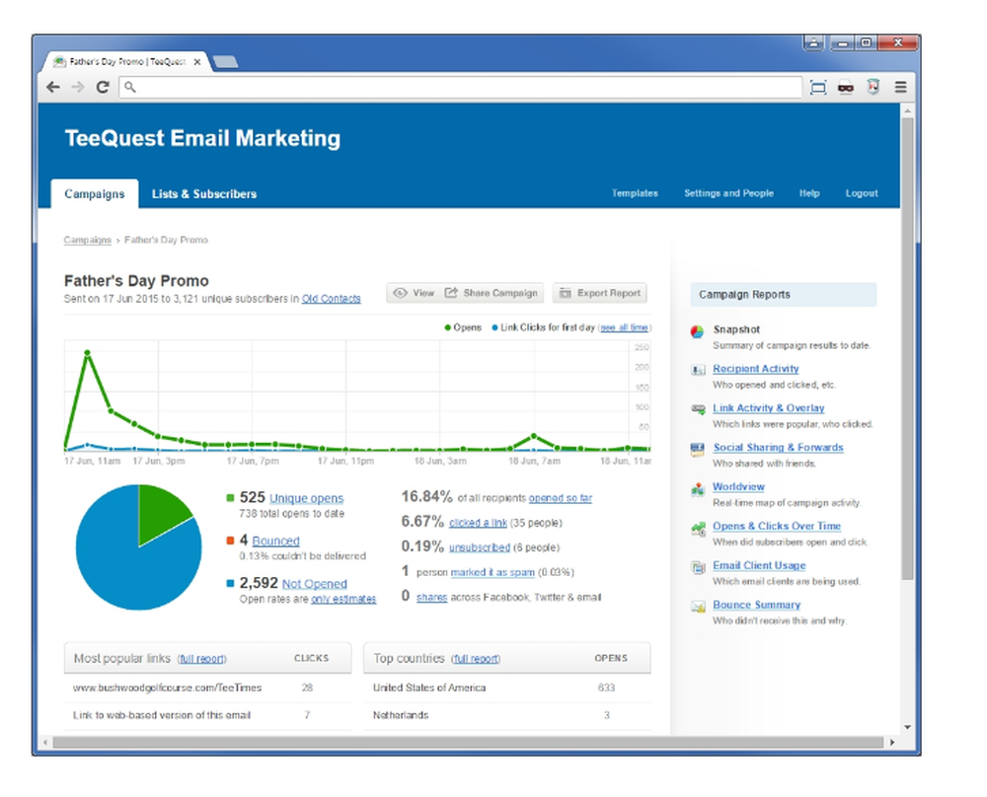Click the browser back arrow
987x797 pixels.
tap(53, 88)
